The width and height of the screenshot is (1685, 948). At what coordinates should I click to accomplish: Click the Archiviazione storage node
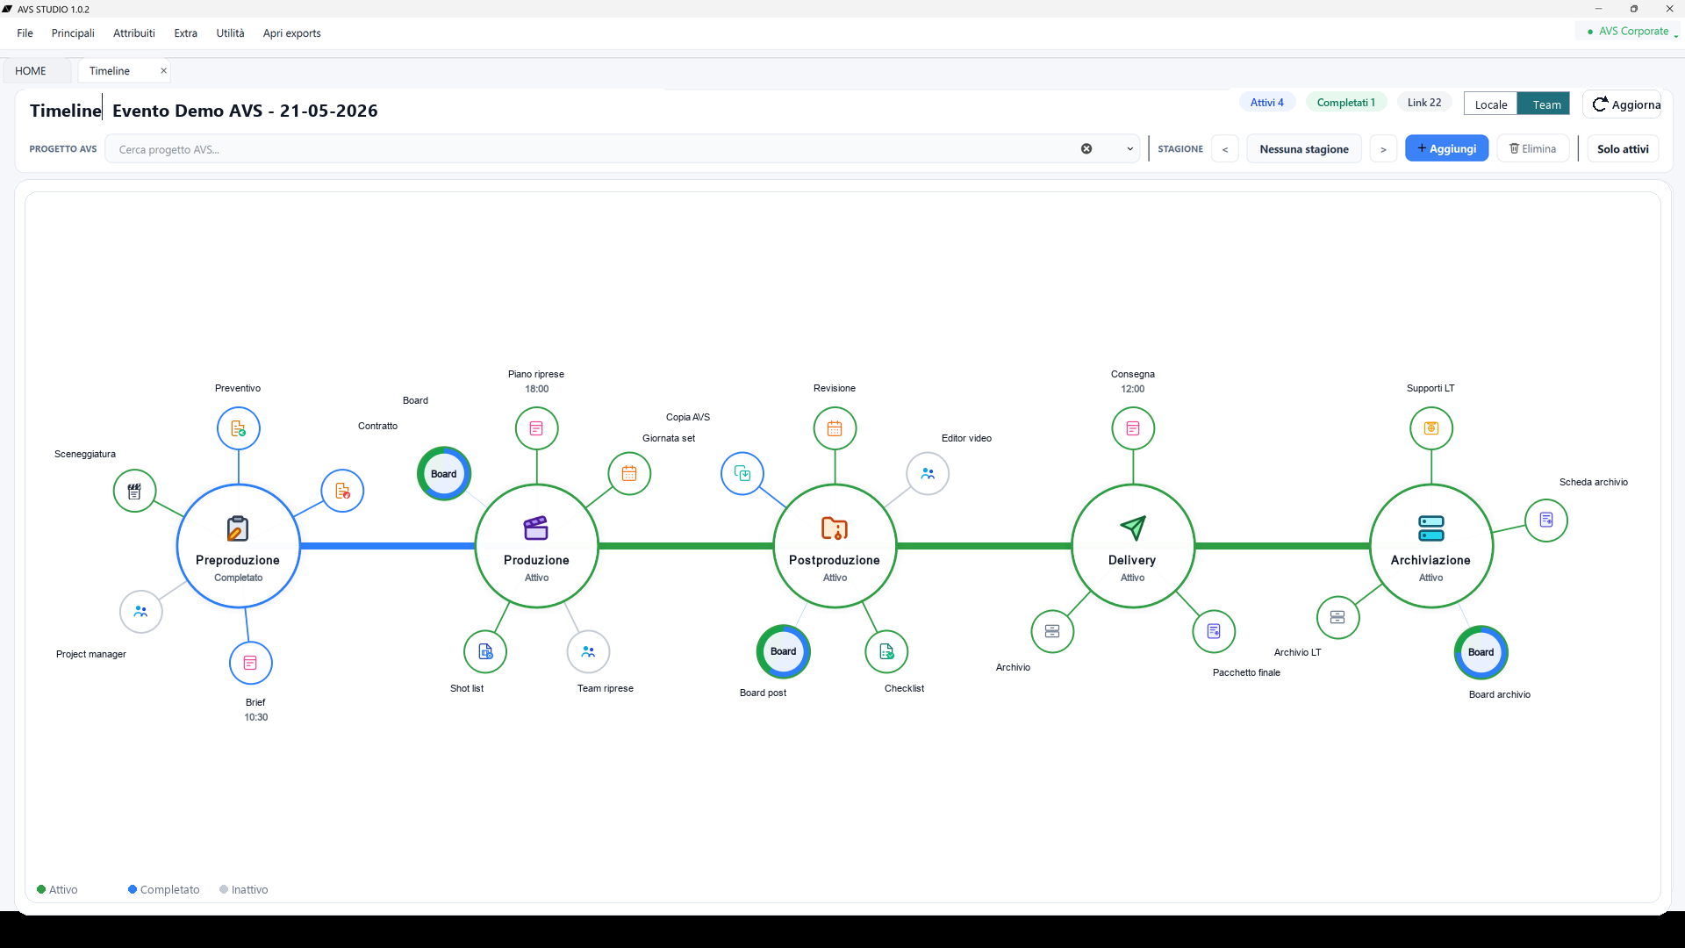(x=1430, y=546)
